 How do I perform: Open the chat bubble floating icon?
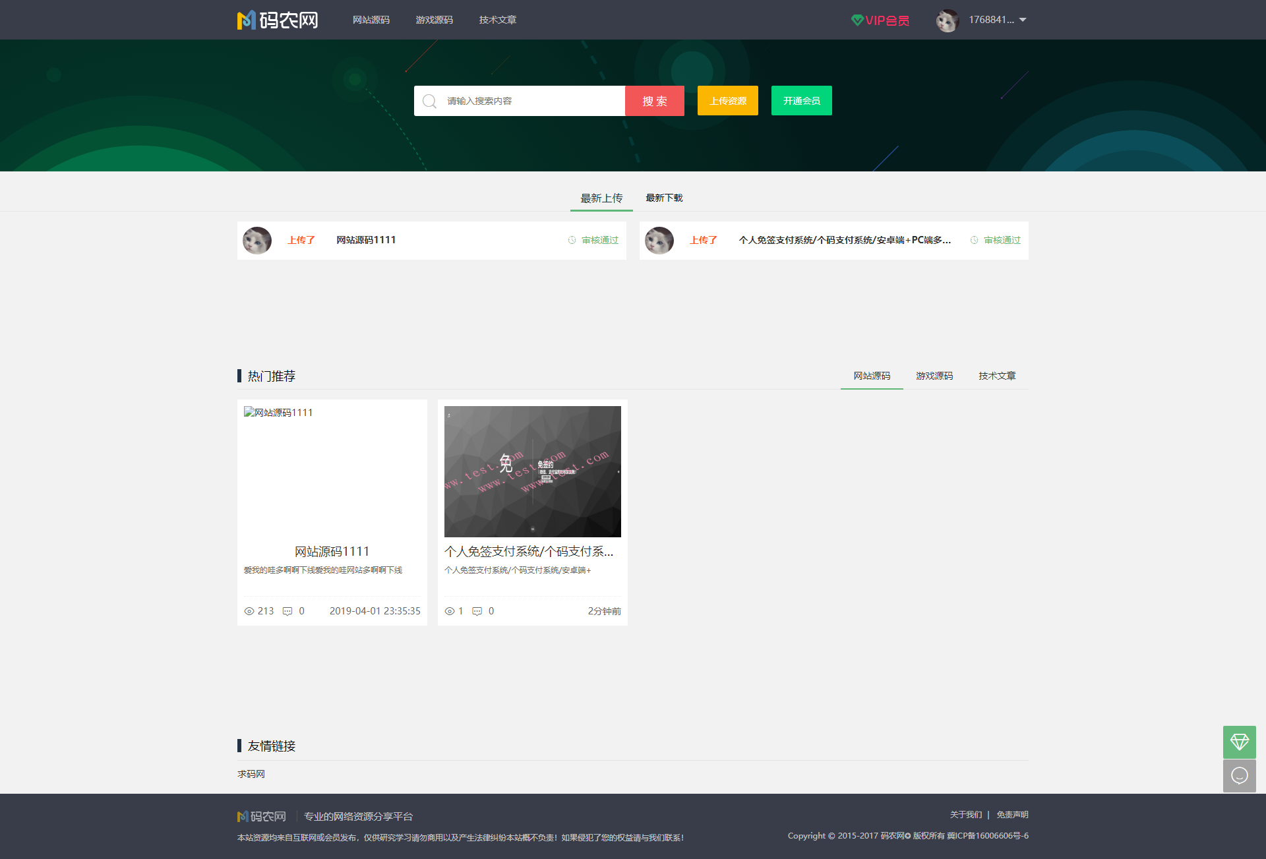1239,776
